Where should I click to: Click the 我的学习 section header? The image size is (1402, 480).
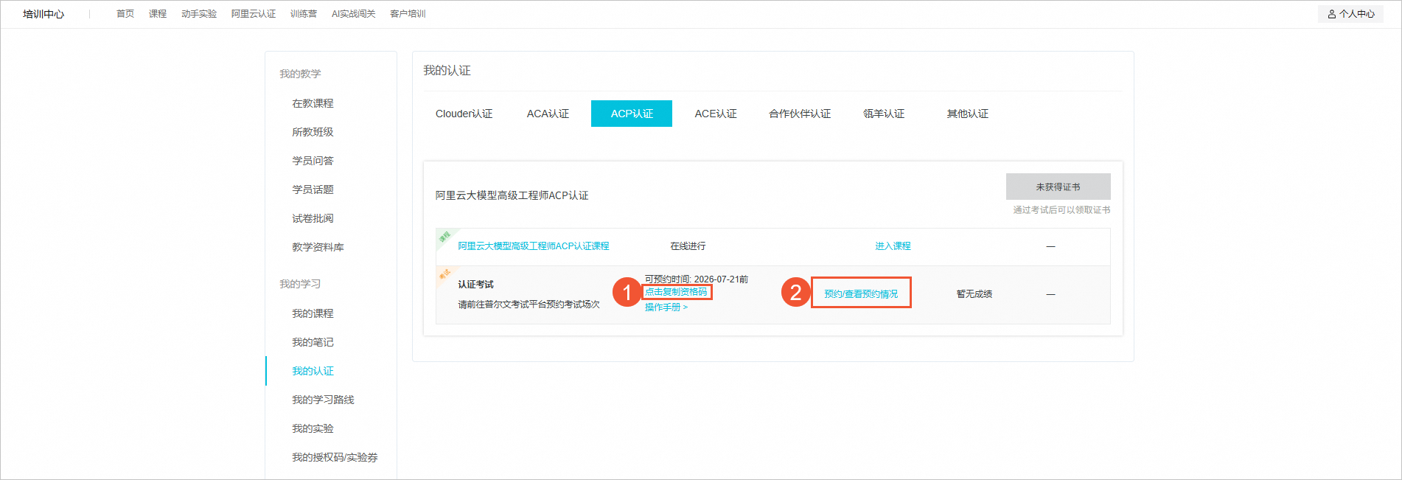(300, 284)
